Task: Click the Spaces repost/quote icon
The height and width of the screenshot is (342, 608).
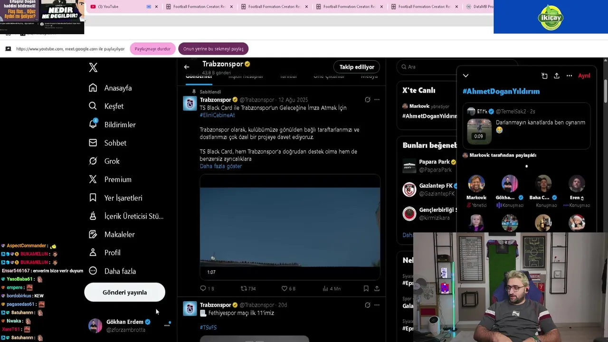Action: coord(544,76)
